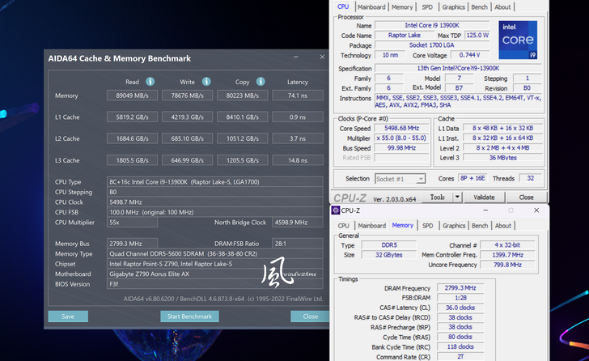Click the Write column info icon

[x=206, y=82]
